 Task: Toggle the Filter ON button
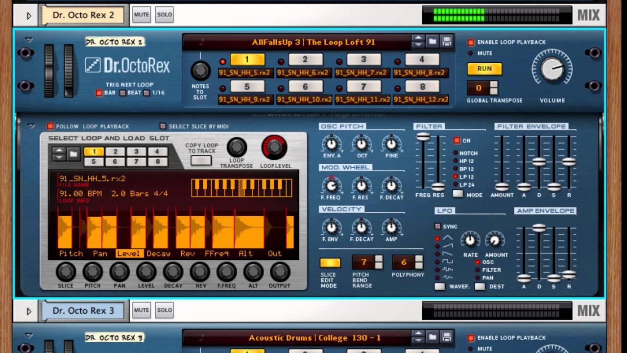pos(457,141)
